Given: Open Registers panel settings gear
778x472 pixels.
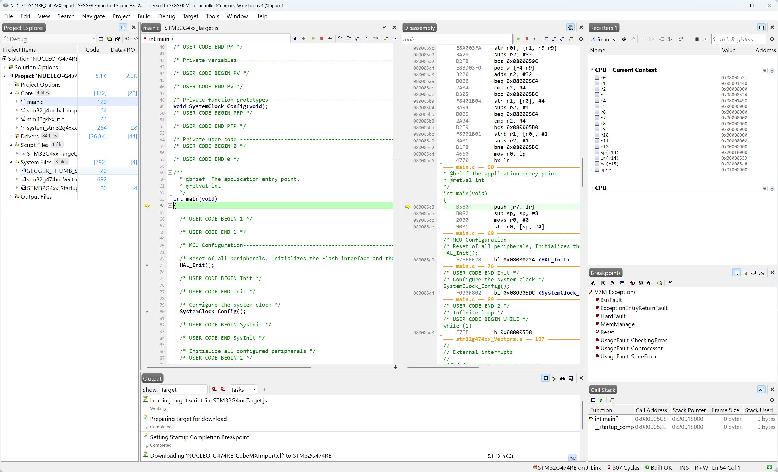Looking at the screenshot, I should click(x=772, y=39).
